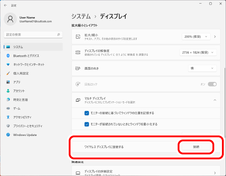
Task: Open Windows Update category
Action: pyautogui.click(x=33, y=135)
